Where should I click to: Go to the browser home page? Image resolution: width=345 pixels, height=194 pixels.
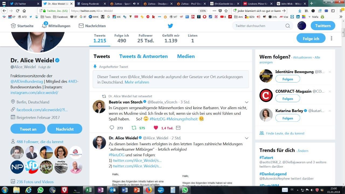(24, 11)
